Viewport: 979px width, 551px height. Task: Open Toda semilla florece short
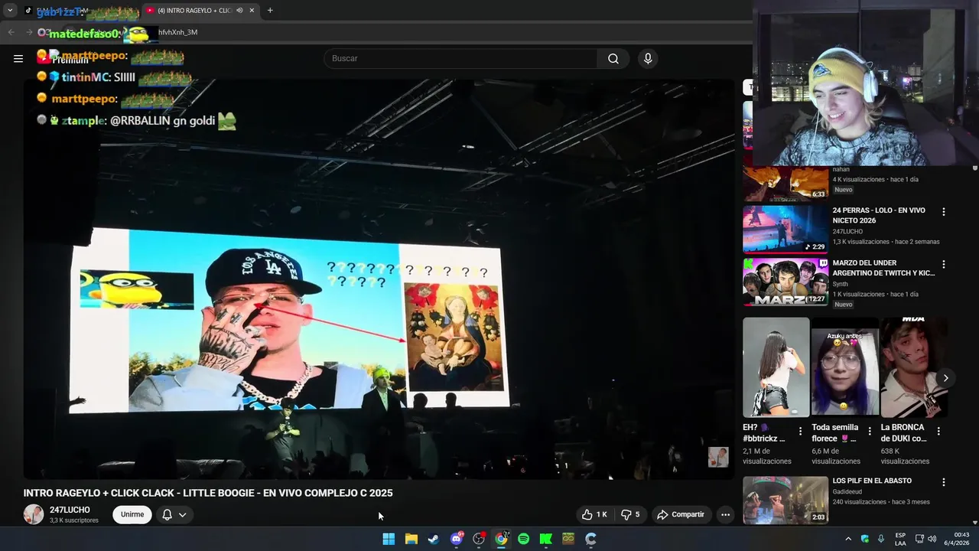(x=844, y=367)
